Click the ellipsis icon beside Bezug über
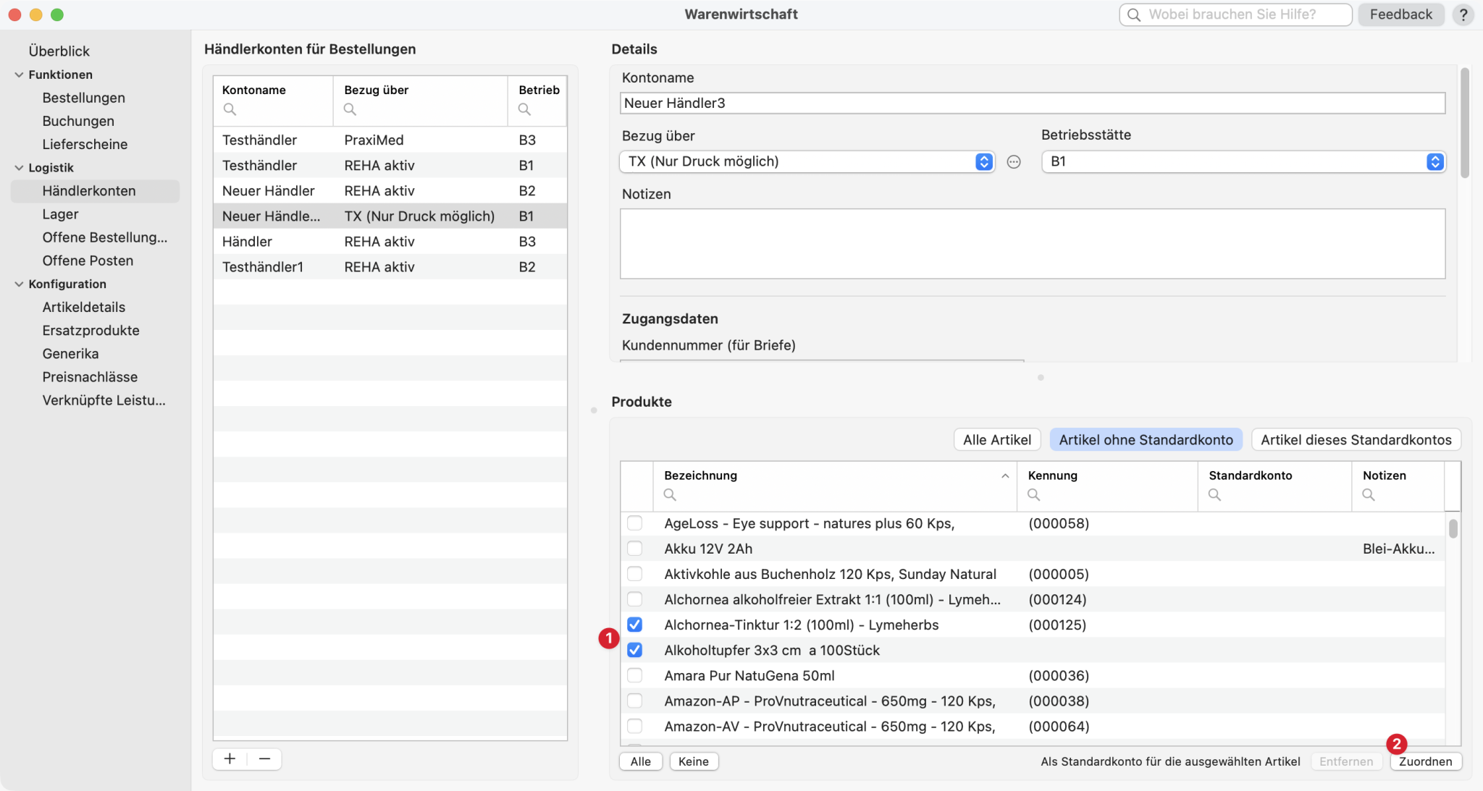This screenshot has width=1483, height=791. 1014,162
